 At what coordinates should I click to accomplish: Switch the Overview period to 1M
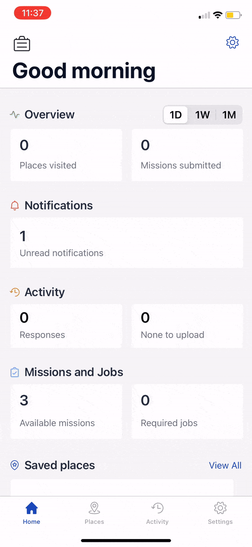229,115
